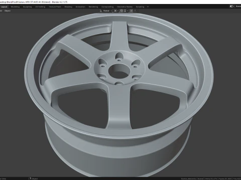Toggle proportional editing

pos(132,11)
